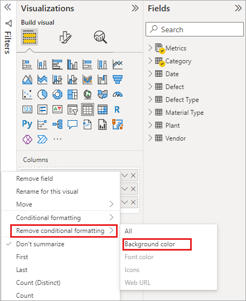Expand the Defect Type table
Image resolution: width=246 pixels, height=301 pixels.
[x=150, y=99]
